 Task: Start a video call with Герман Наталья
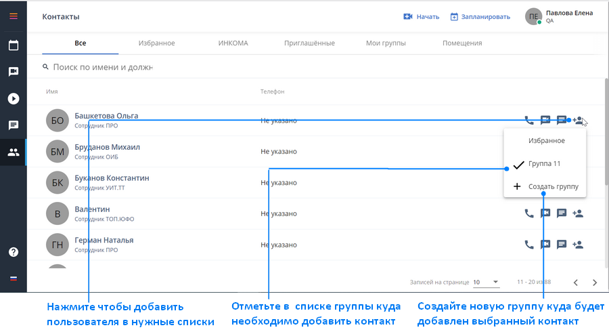click(545, 245)
